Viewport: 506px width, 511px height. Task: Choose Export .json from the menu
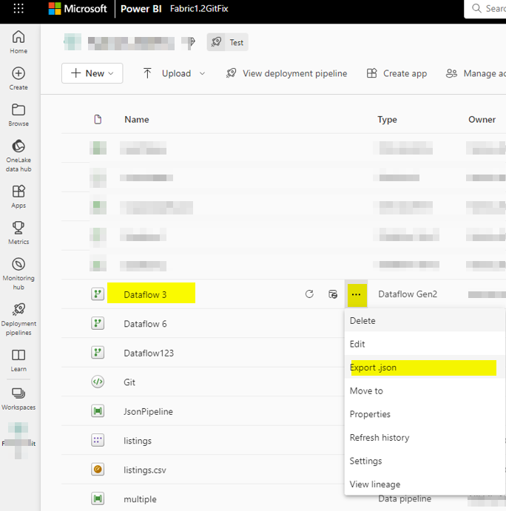tap(425, 368)
